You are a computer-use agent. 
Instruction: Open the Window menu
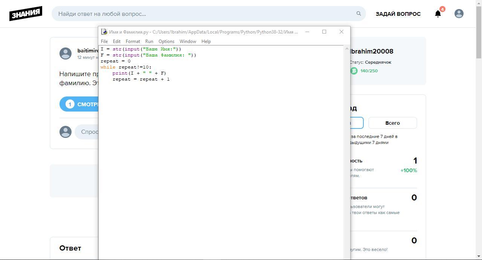tap(188, 41)
